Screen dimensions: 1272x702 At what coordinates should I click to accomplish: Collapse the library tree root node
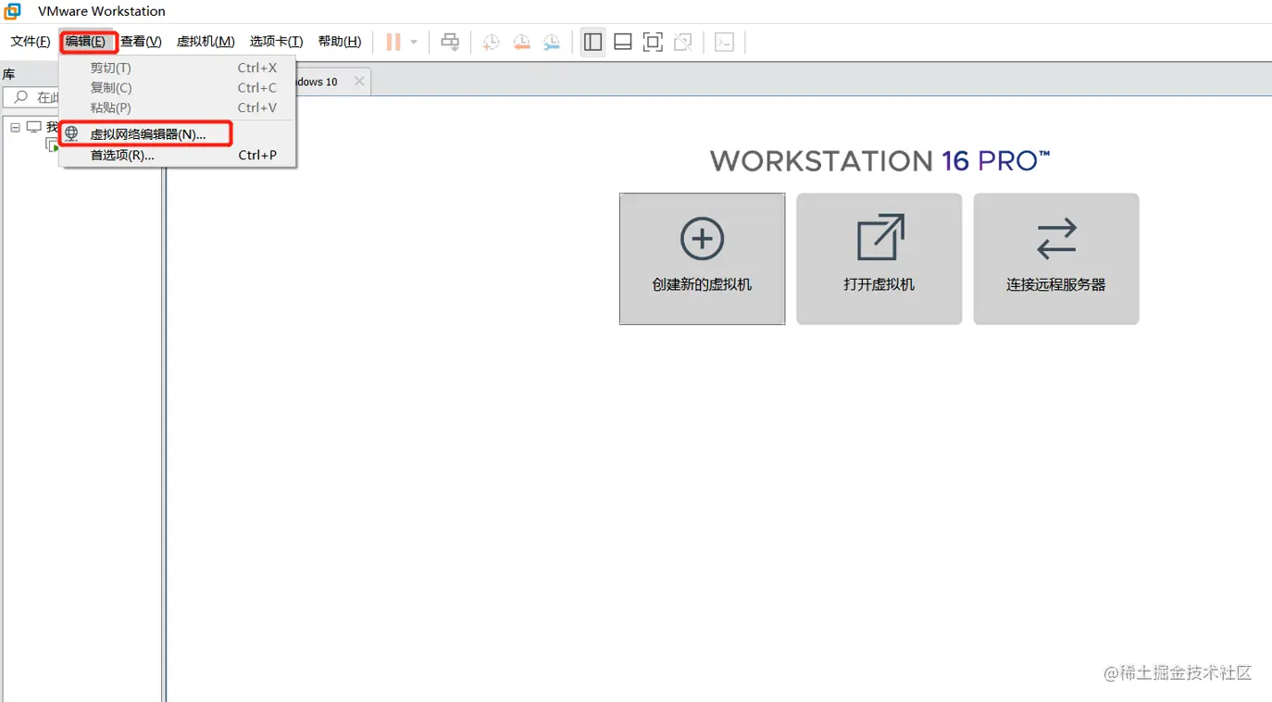(x=15, y=128)
